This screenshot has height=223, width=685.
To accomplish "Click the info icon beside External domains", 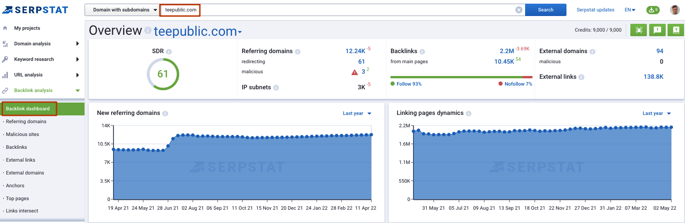I will click(593, 52).
